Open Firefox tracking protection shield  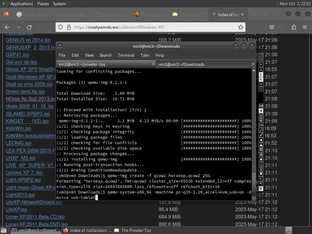(x=60, y=27)
